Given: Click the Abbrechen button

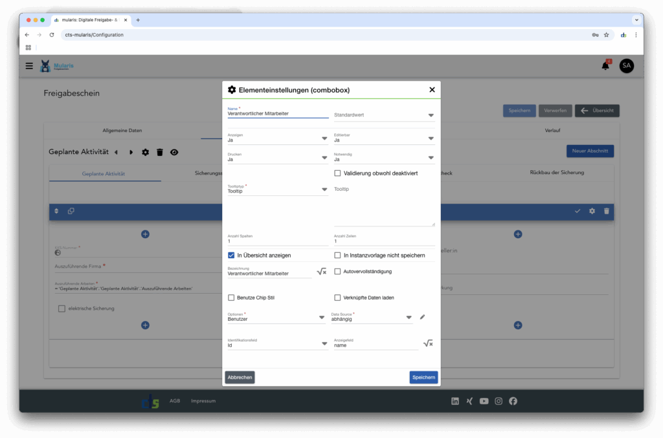Looking at the screenshot, I should point(240,377).
